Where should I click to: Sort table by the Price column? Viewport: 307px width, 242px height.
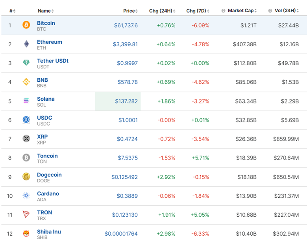click(130, 11)
